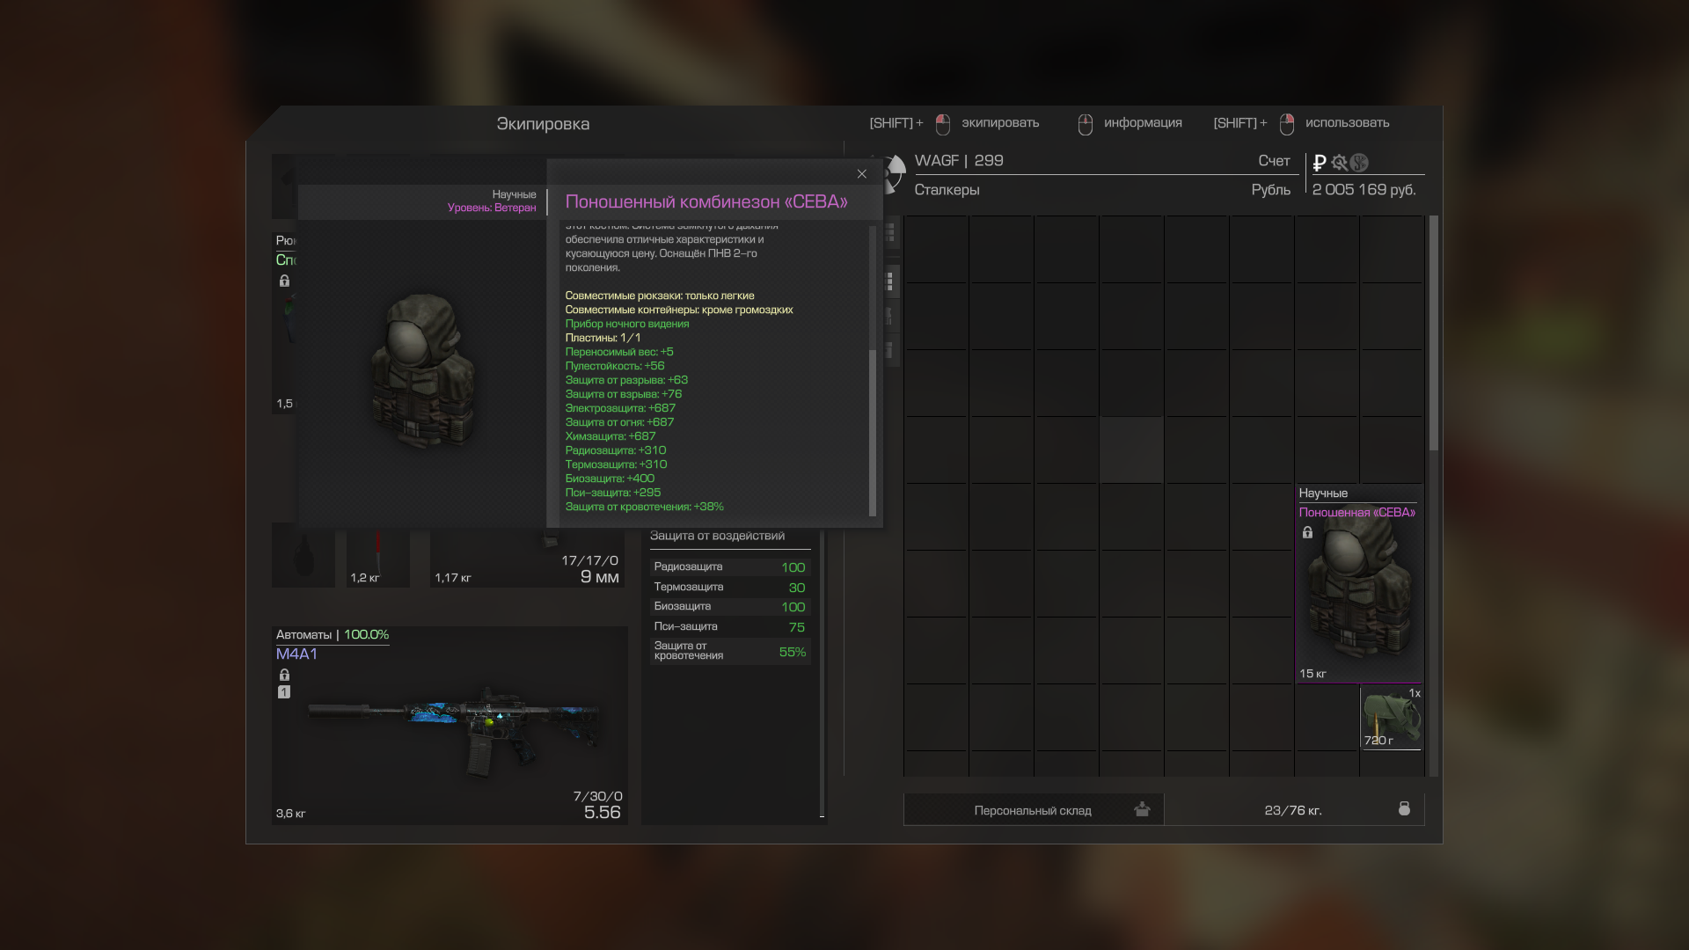This screenshot has width=1689, height=950.
Task: Click the Поношенный комбинезон «СЕВА» title
Action: [x=706, y=201]
